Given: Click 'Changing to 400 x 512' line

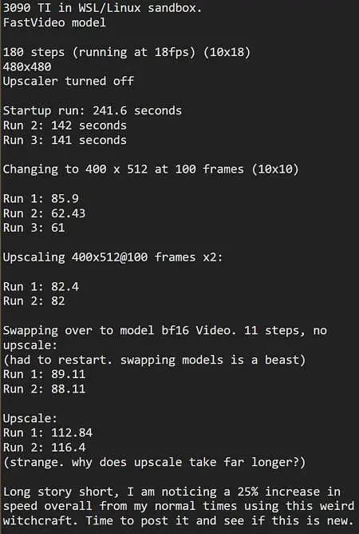Looking at the screenshot, I should tap(151, 169).
